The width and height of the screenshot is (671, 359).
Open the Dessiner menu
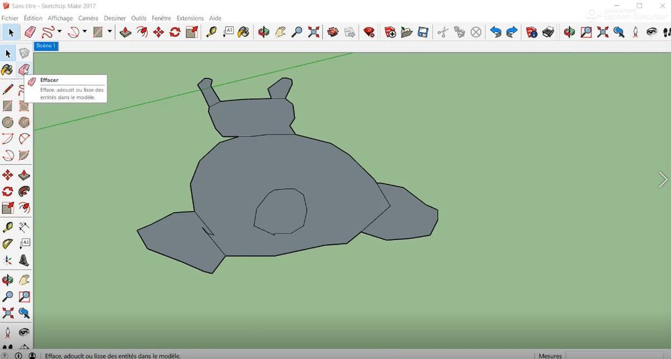click(115, 18)
